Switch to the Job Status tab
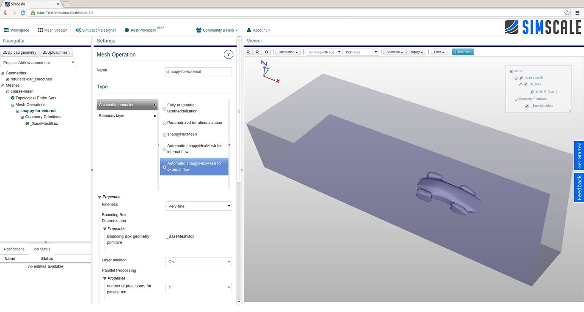This screenshot has width=584, height=312. (x=41, y=249)
